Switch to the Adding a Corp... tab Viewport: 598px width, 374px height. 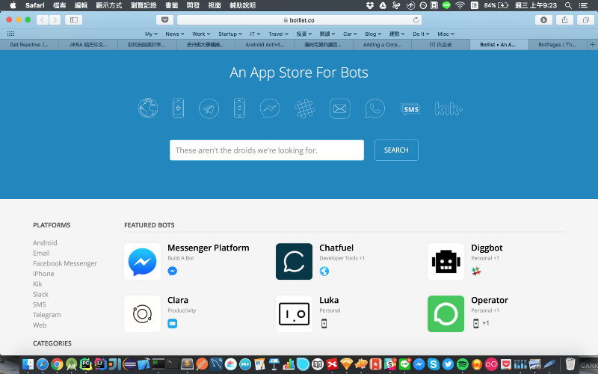click(x=382, y=45)
